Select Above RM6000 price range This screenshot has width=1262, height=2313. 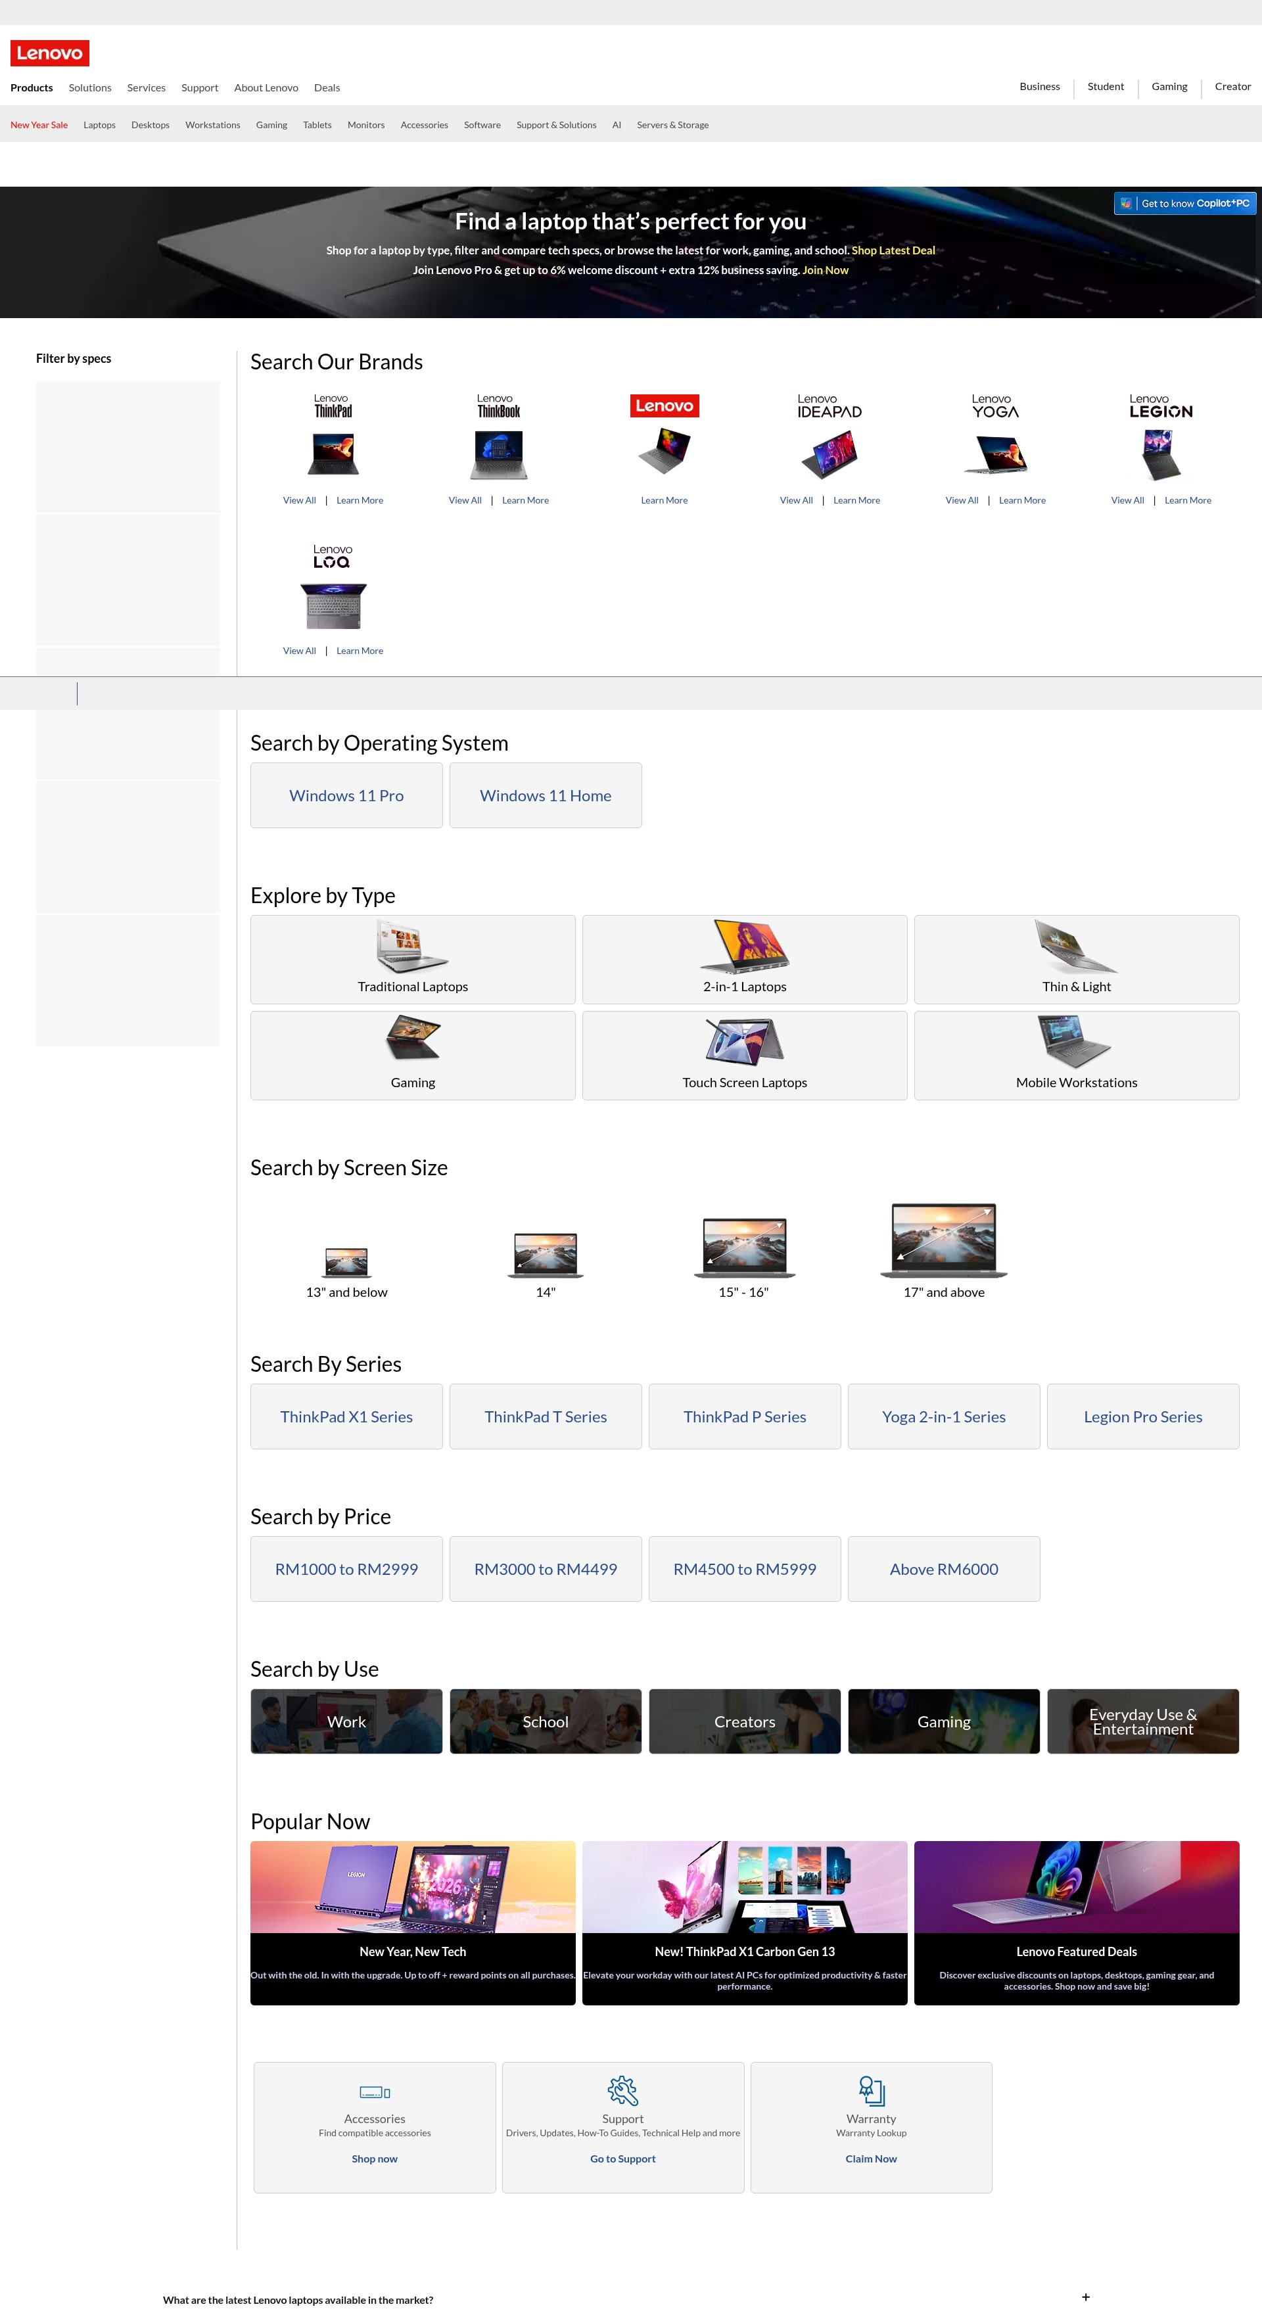coord(944,1570)
